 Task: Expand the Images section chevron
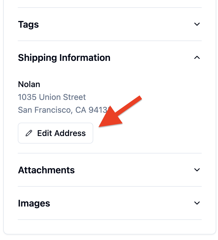pos(197,203)
